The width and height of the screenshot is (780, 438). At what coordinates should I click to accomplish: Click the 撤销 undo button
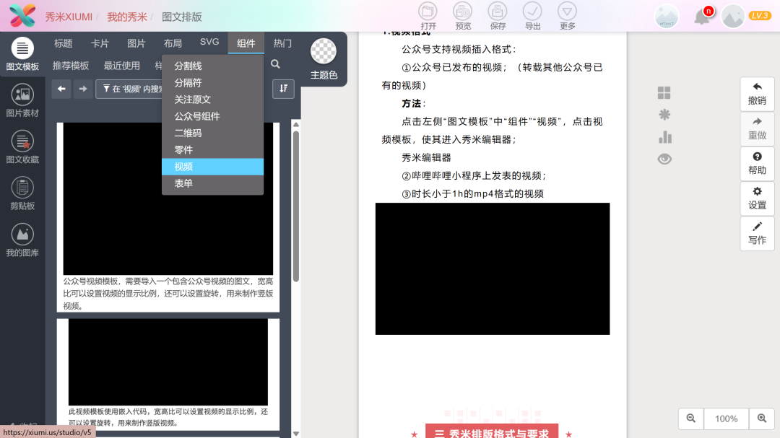pos(757,94)
